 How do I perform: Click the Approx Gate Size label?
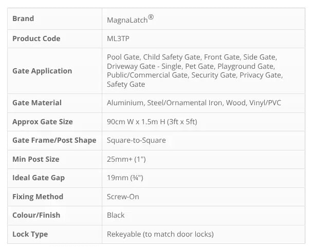pyautogui.click(x=43, y=122)
